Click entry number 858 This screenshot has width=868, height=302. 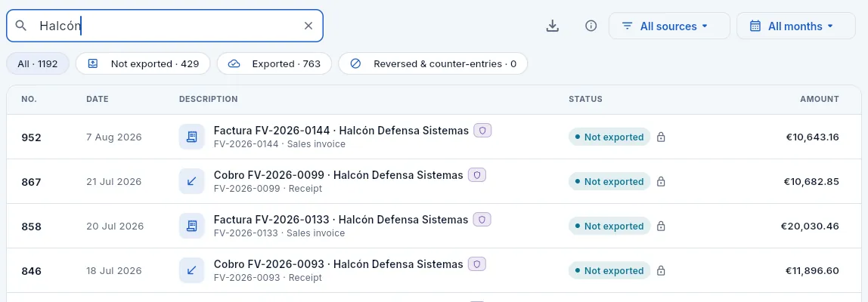tap(31, 226)
